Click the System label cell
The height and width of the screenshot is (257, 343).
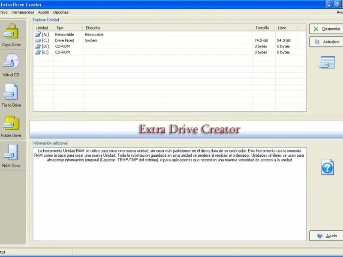tap(91, 40)
